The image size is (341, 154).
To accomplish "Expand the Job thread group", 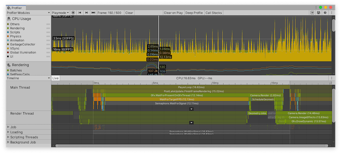I will point(8,127).
